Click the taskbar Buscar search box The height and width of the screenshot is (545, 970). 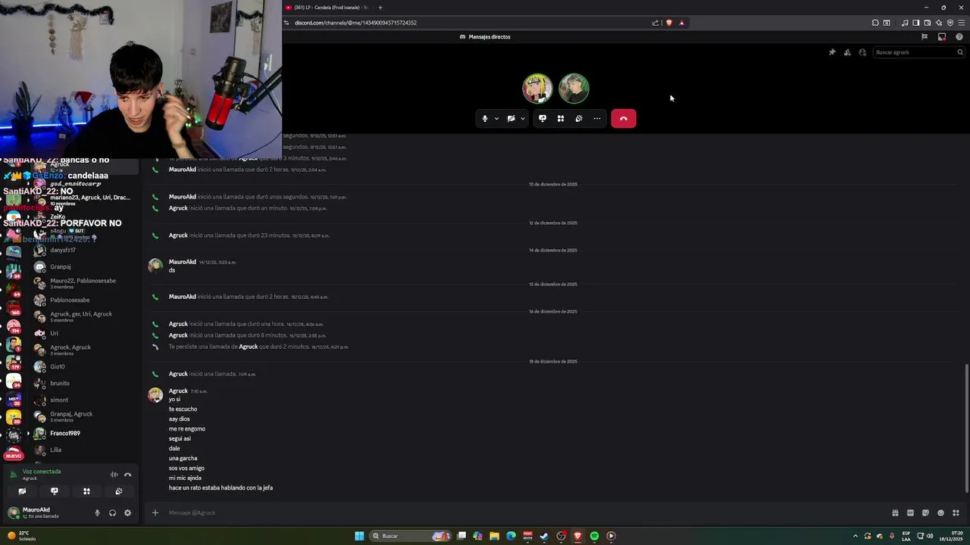410,536
